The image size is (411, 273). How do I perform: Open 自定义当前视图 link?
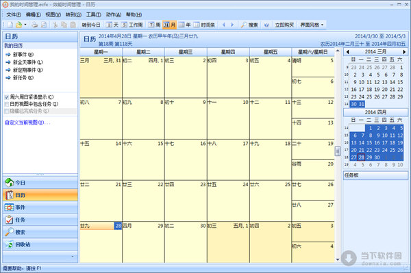coord(27,122)
